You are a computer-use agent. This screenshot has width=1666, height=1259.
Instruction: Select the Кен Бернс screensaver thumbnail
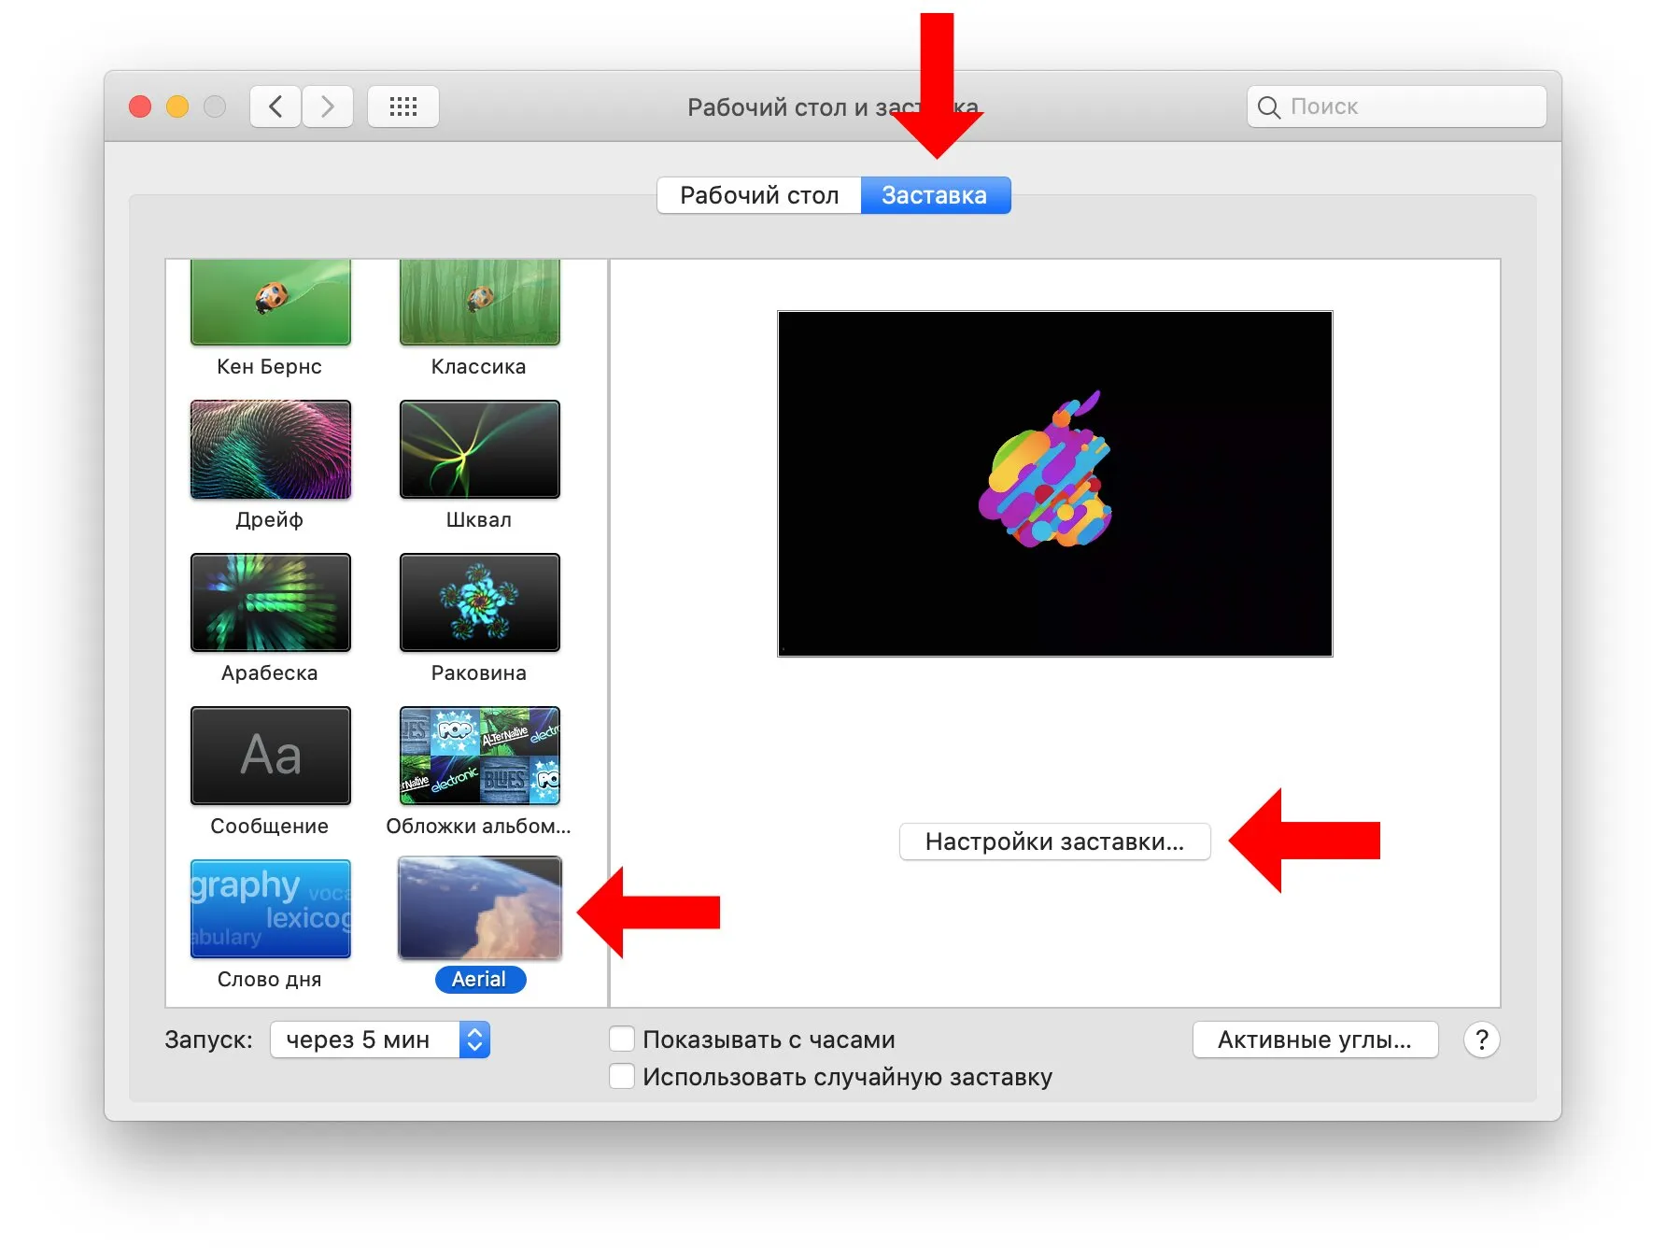271,302
